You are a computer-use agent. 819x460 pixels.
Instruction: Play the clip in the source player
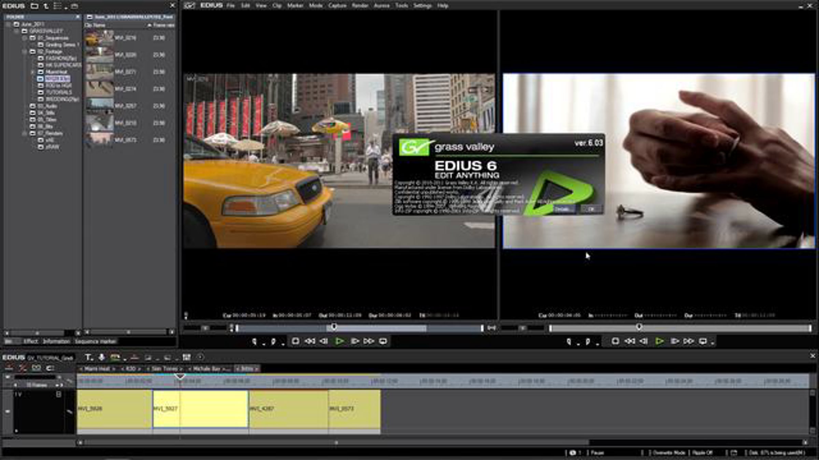point(340,341)
